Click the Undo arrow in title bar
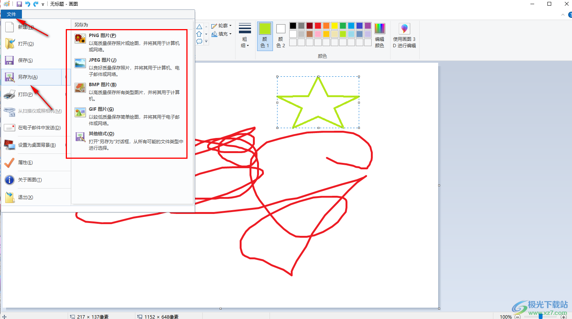This screenshot has width=572, height=319. [x=28, y=4]
